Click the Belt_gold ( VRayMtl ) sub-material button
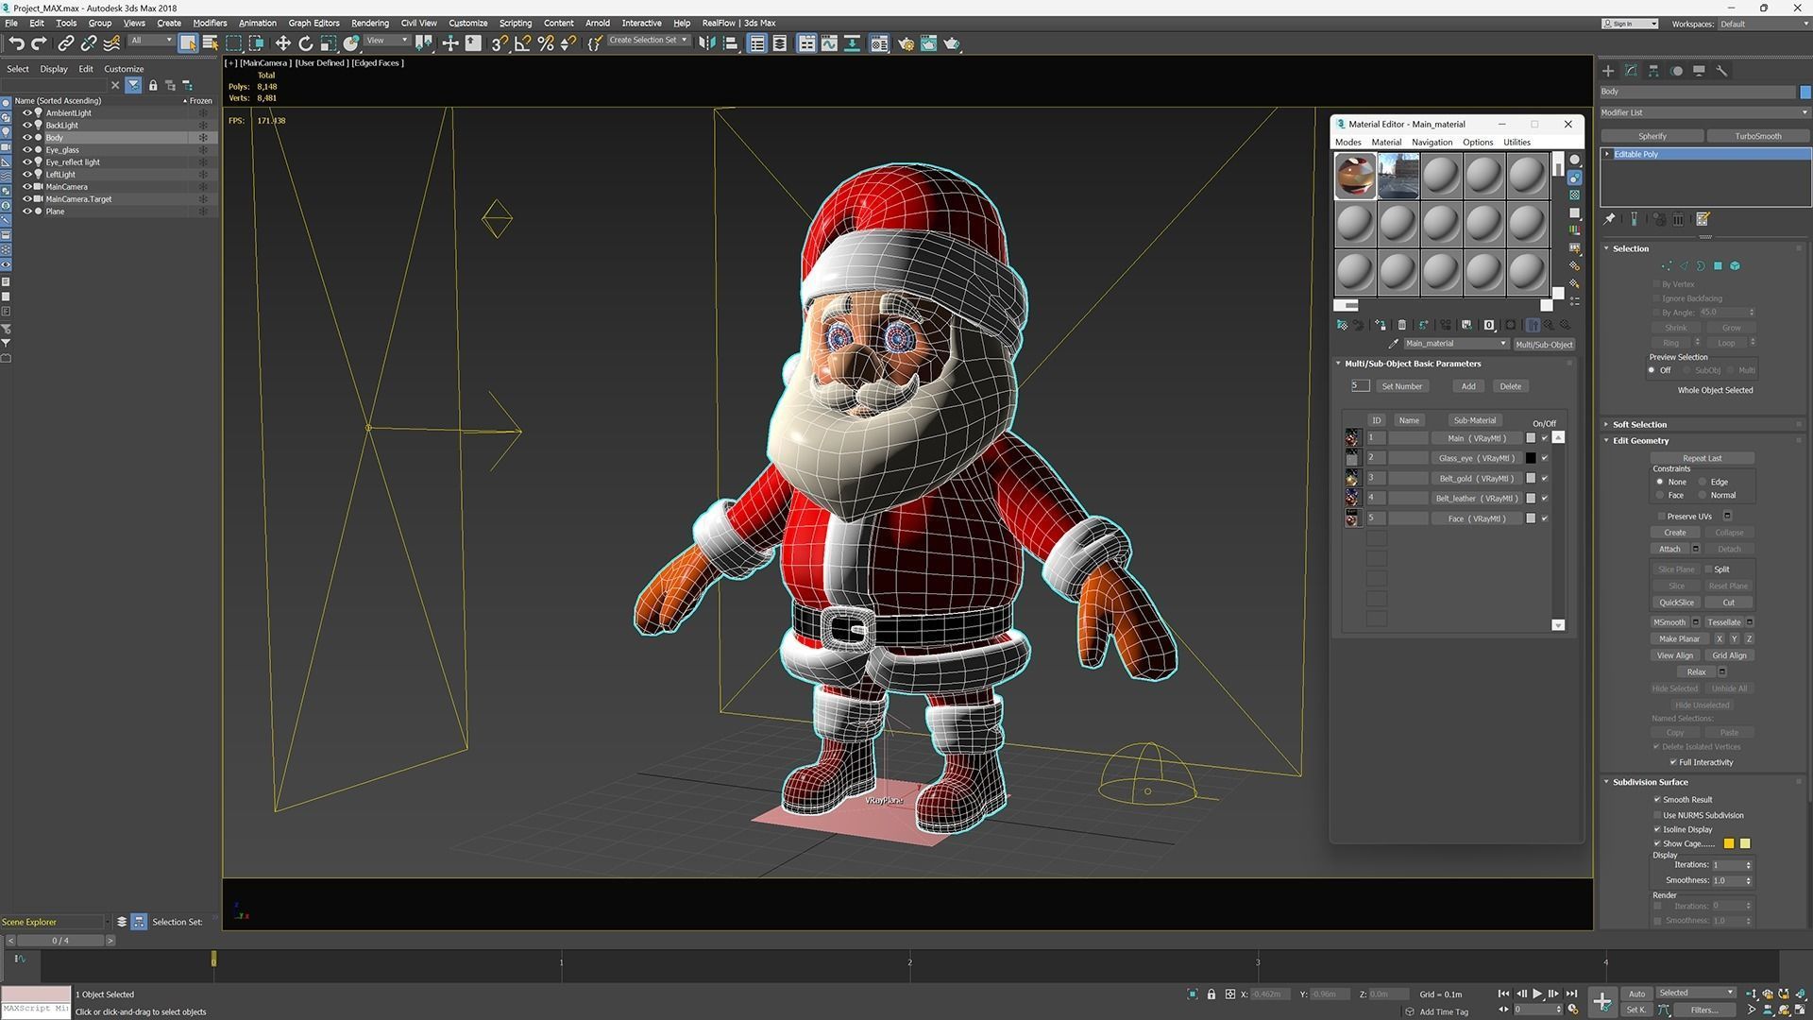Image resolution: width=1813 pixels, height=1020 pixels. coord(1475,479)
